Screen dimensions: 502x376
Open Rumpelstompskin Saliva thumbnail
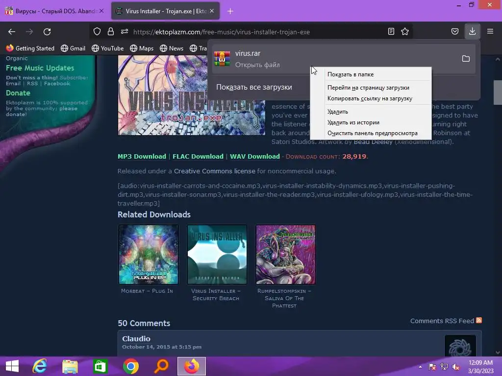pyautogui.click(x=286, y=255)
